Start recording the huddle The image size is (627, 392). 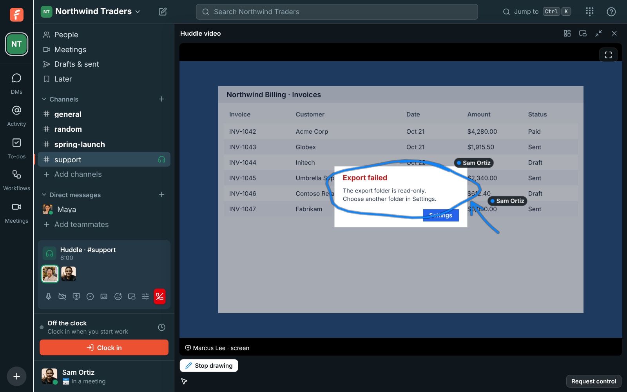(90, 296)
